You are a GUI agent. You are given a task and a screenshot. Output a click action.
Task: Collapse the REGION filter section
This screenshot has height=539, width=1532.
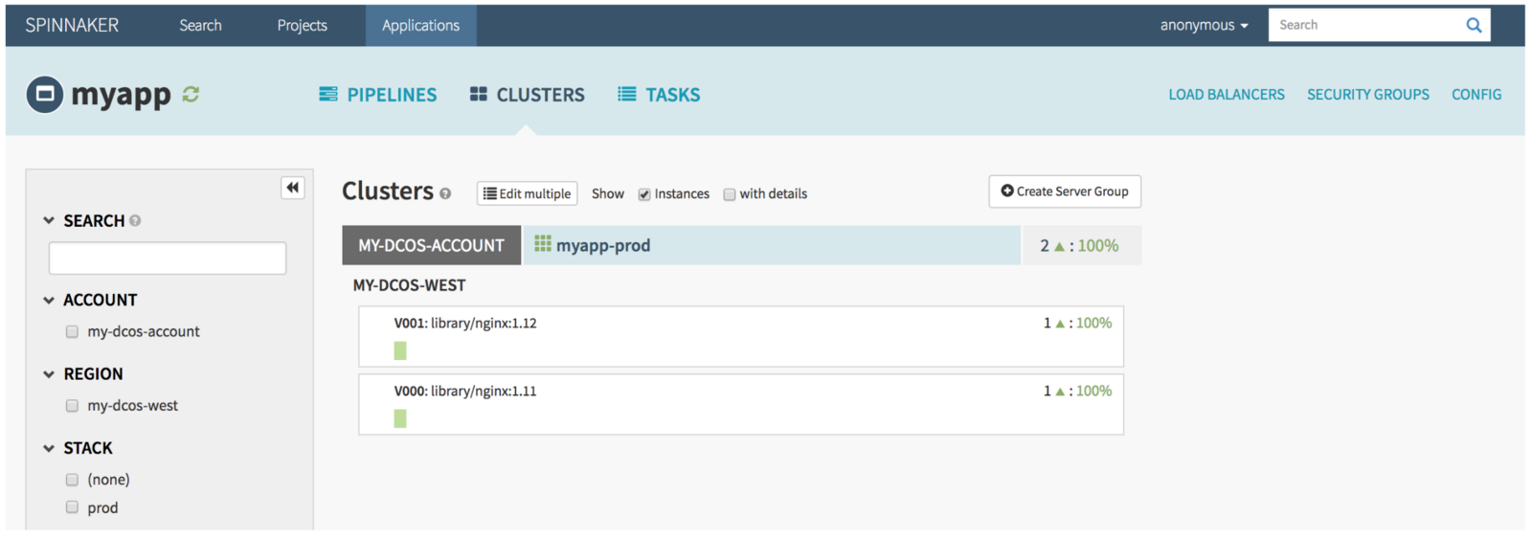tap(49, 374)
